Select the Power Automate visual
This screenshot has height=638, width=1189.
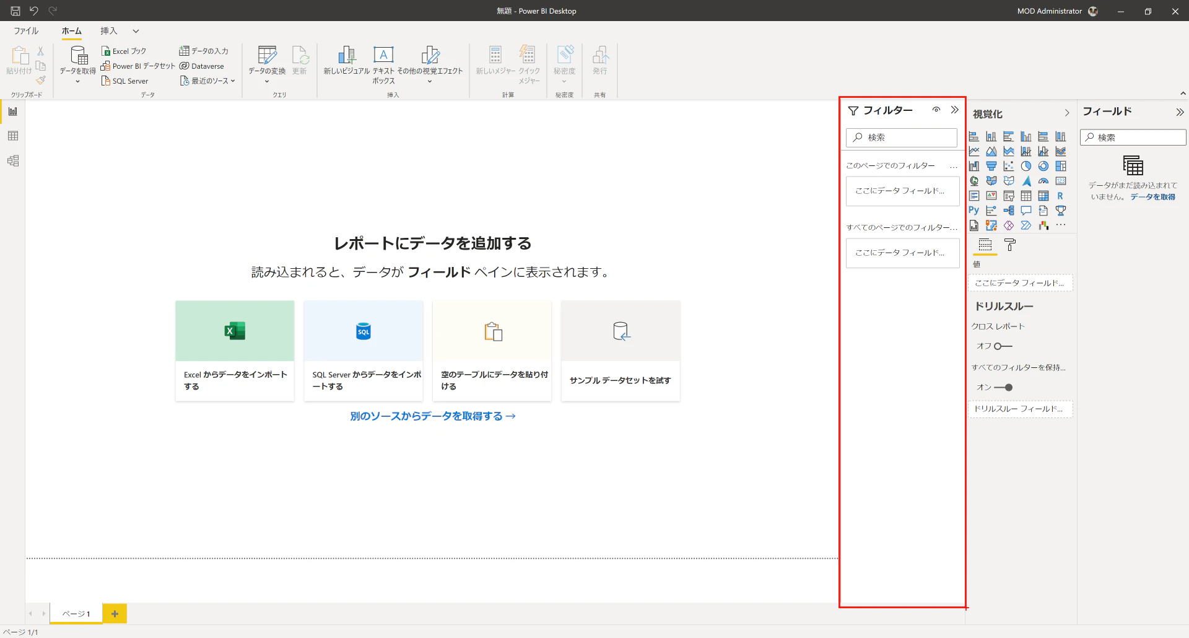pyautogui.click(x=1026, y=225)
